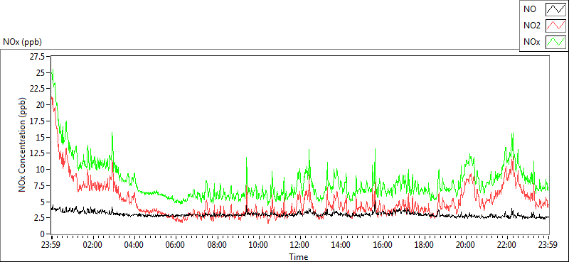
Task: Click the 7.5 y-axis tick label
Action: (x=38, y=185)
